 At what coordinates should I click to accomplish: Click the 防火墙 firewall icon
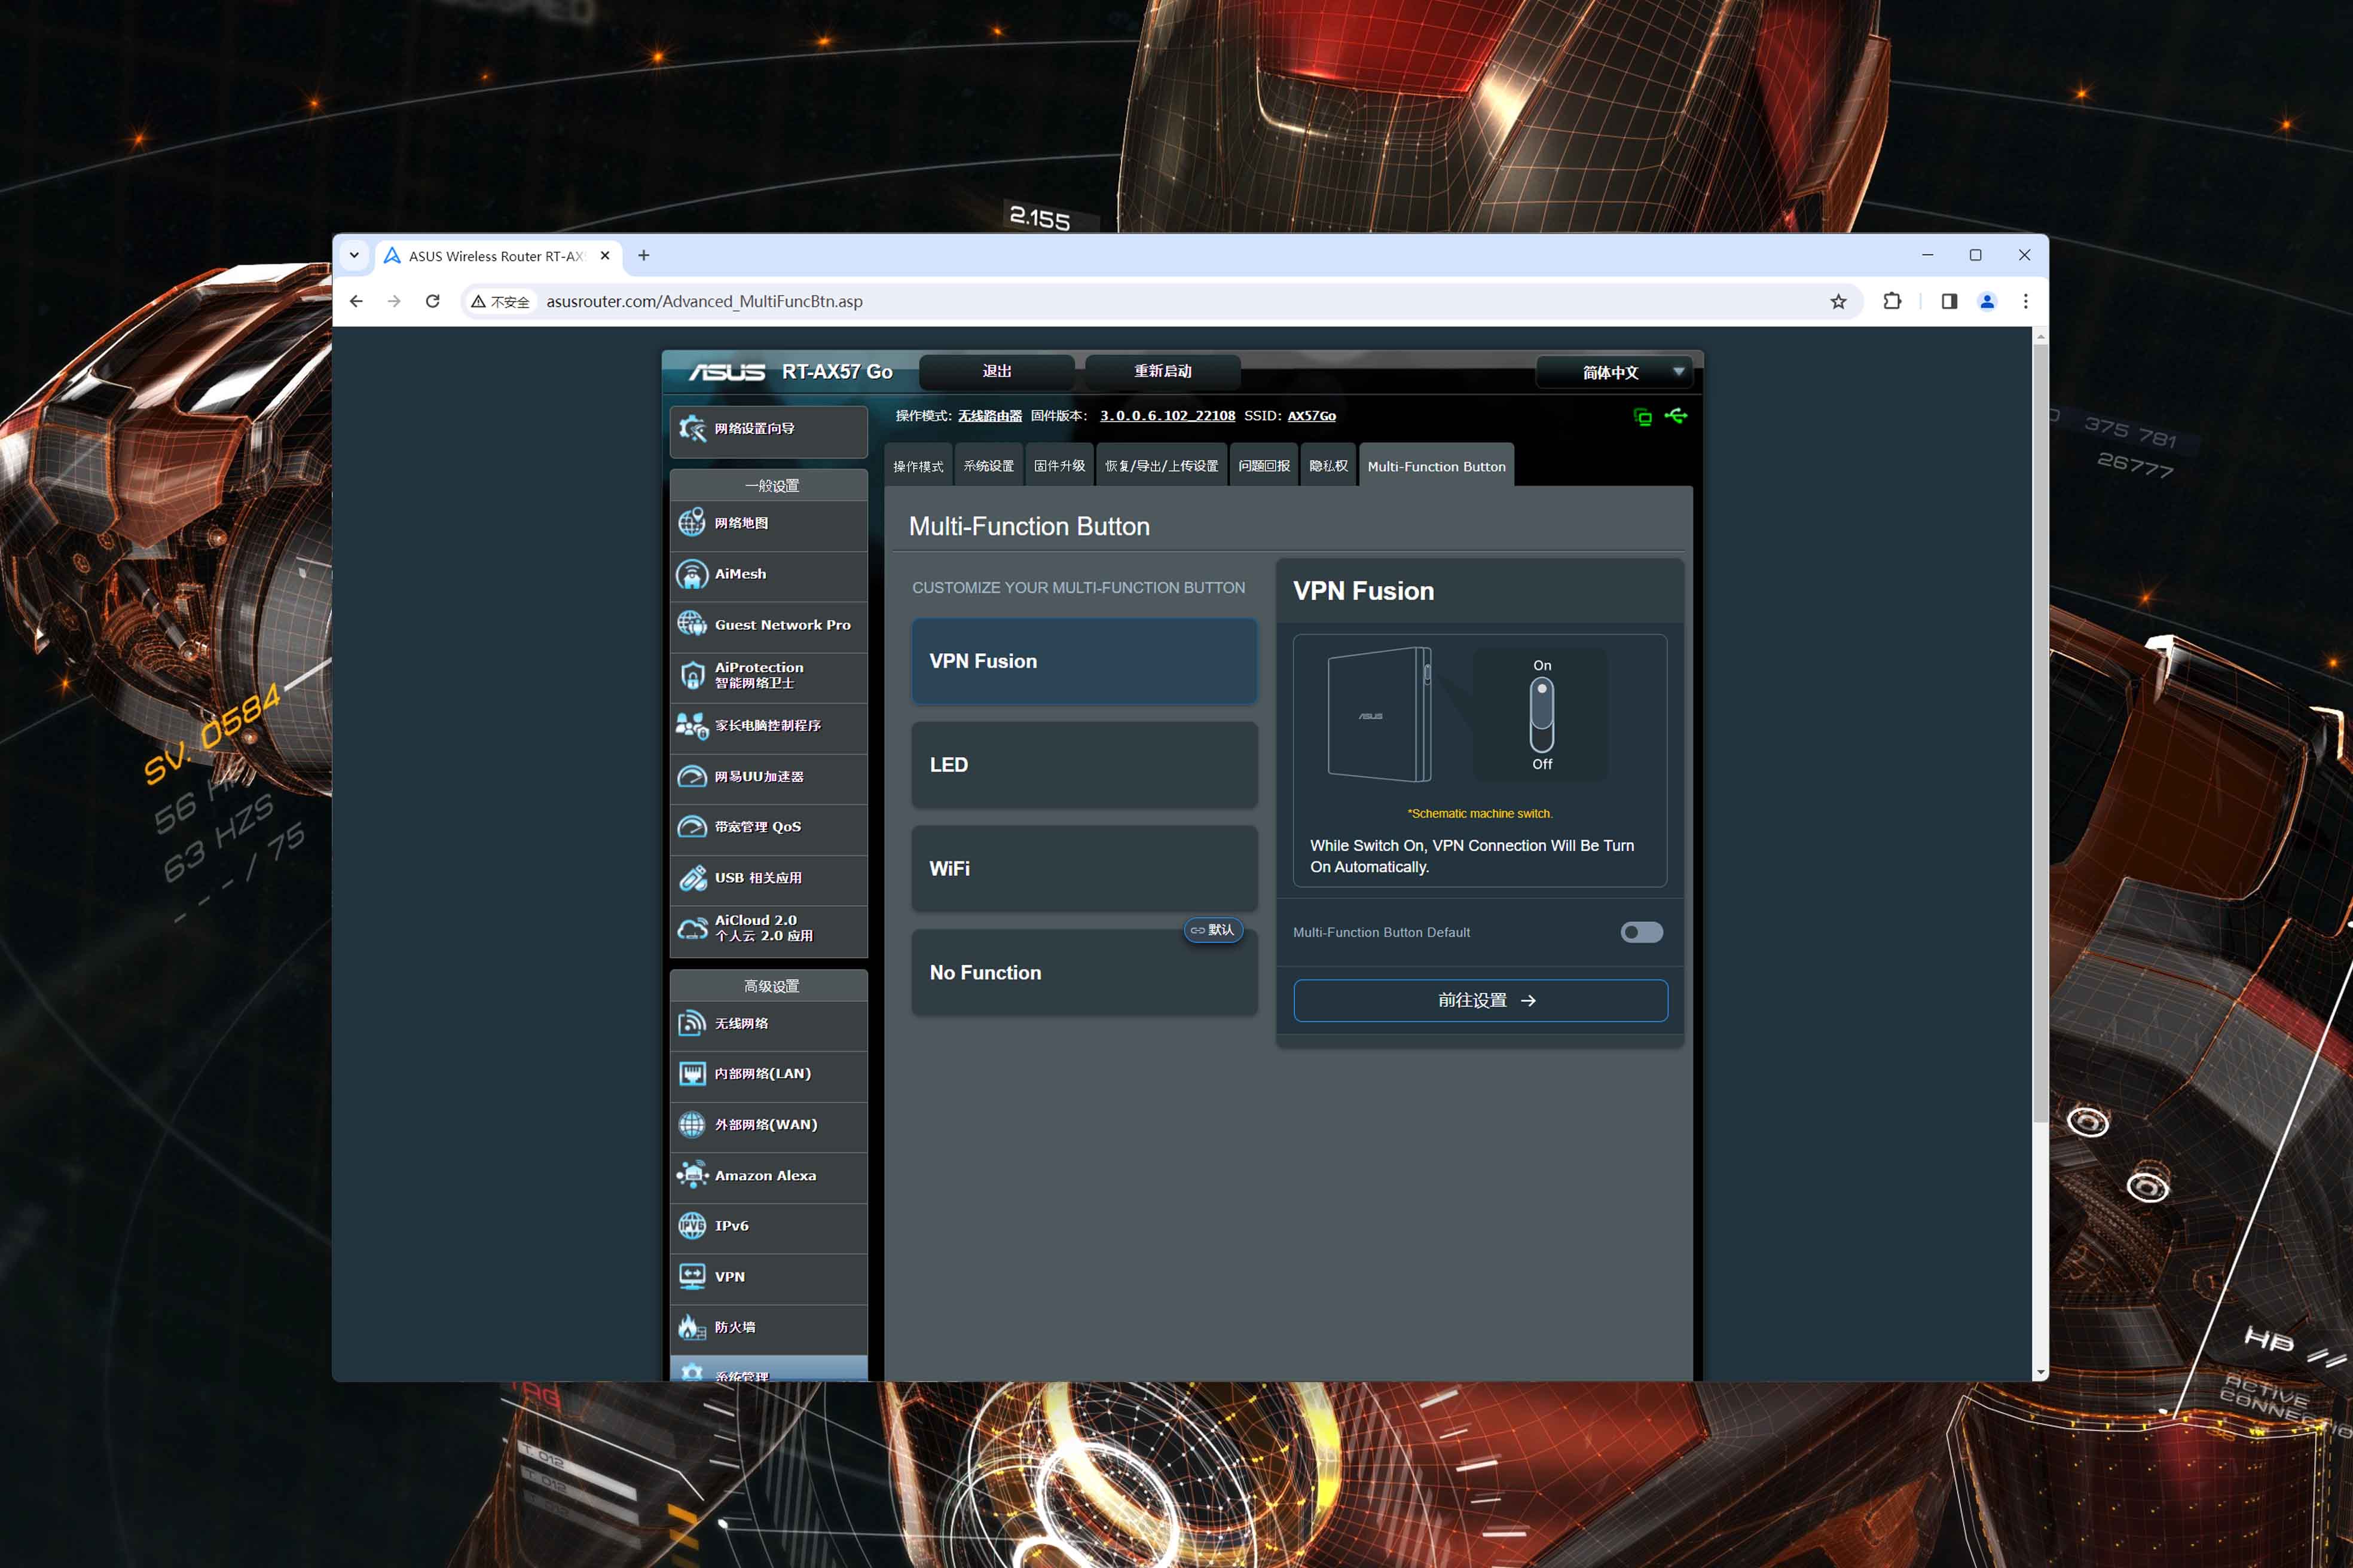click(x=691, y=1328)
